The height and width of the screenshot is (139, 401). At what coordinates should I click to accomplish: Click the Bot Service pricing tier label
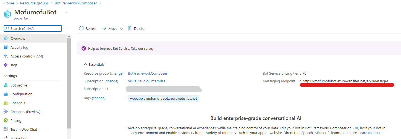[281, 73]
